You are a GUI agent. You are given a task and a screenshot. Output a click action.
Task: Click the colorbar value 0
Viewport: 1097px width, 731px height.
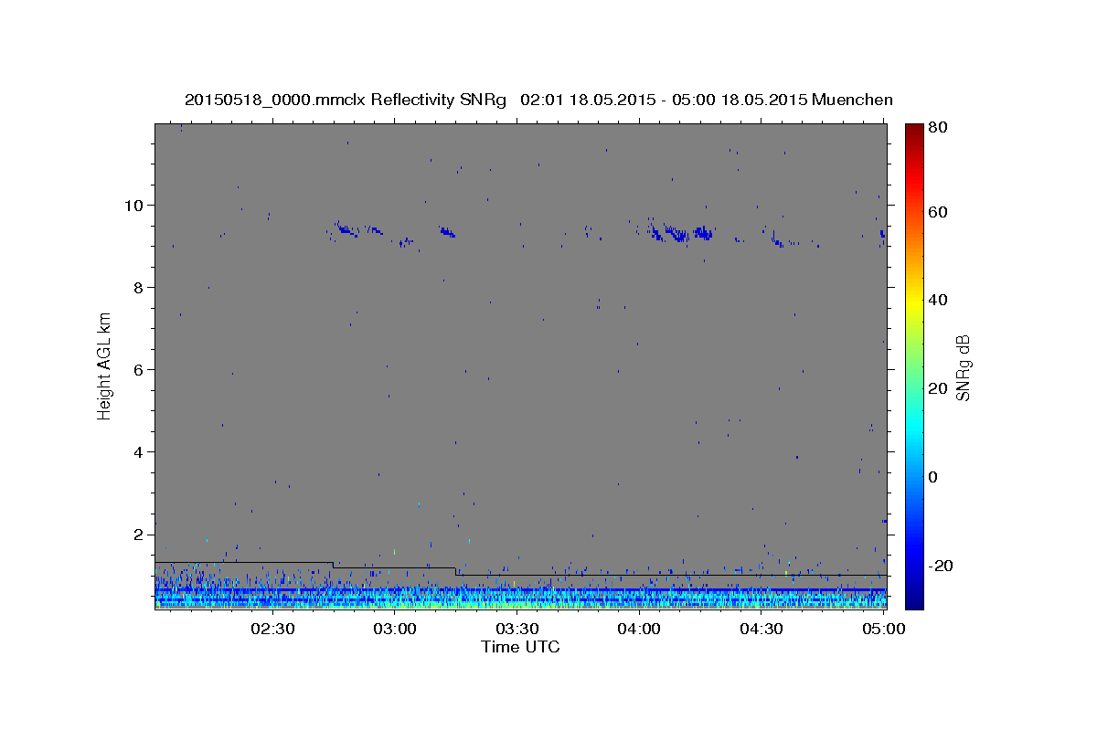pos(933,477)
